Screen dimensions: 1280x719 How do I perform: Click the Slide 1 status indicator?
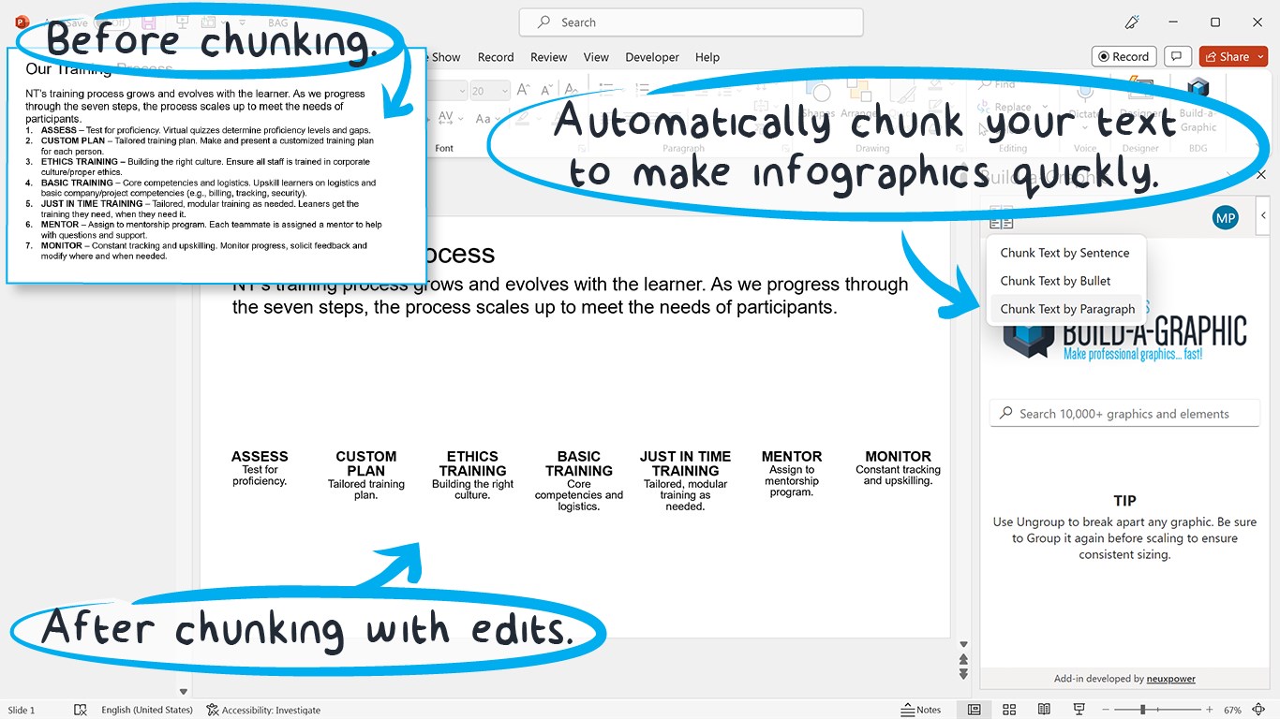pyautogui.click(x=22, y=710)
